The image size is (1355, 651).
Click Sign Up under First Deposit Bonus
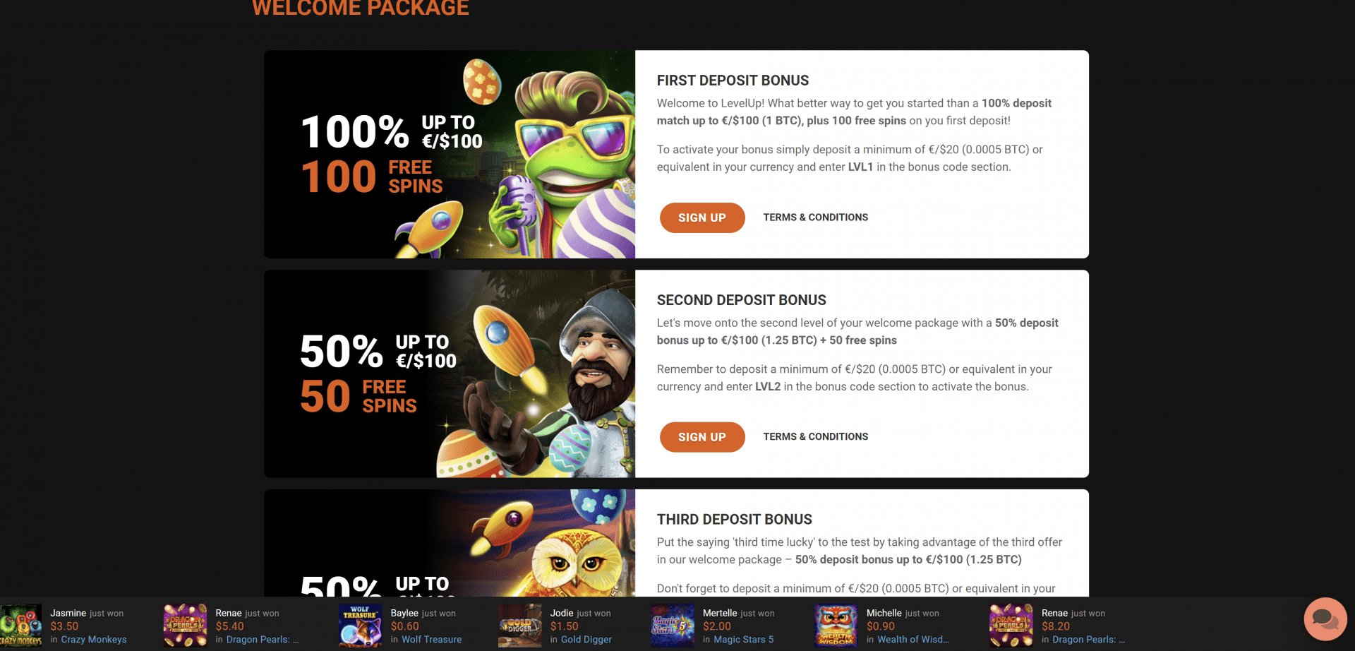pyautogui.click(x=702, y=217)
